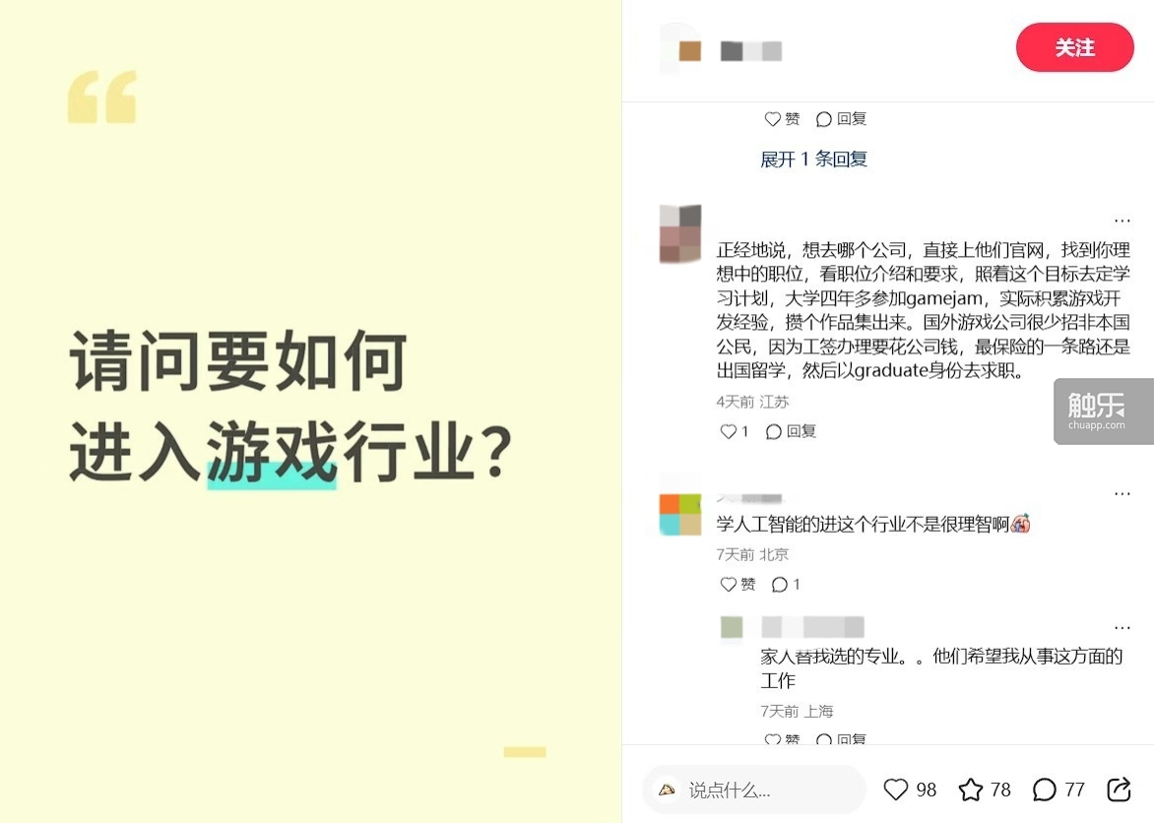Click the share icon in the bottom bar

pyautogui.click(x=1119, y=790)
